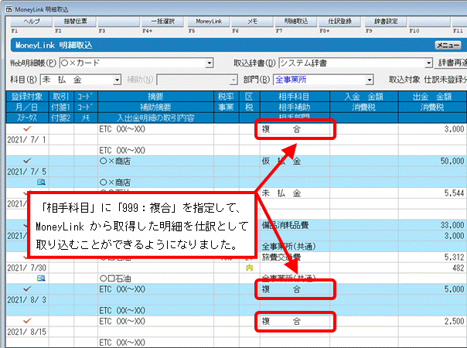Click the date cell 2021/ 7/ 1
The width and height of the screenshot is (467, 348).
click(27, 140)
